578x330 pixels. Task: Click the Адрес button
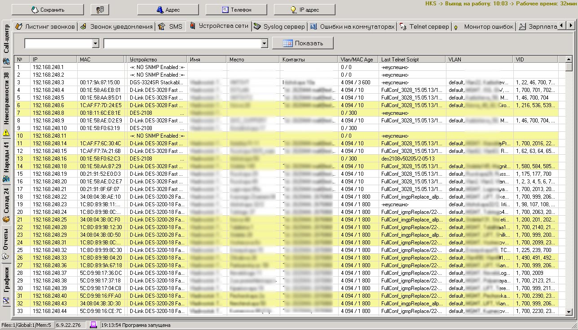pos(168,9)
